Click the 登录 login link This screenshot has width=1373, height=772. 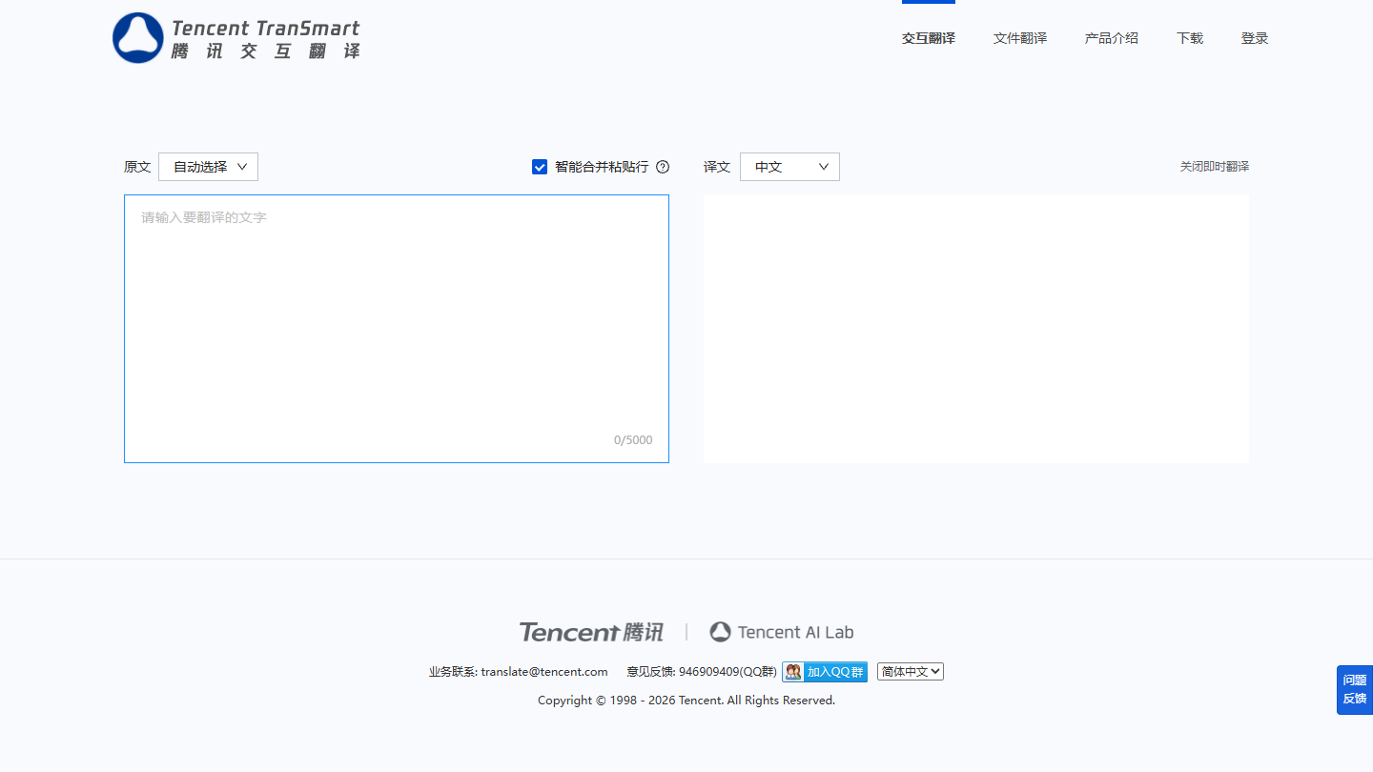point(1255,38)
